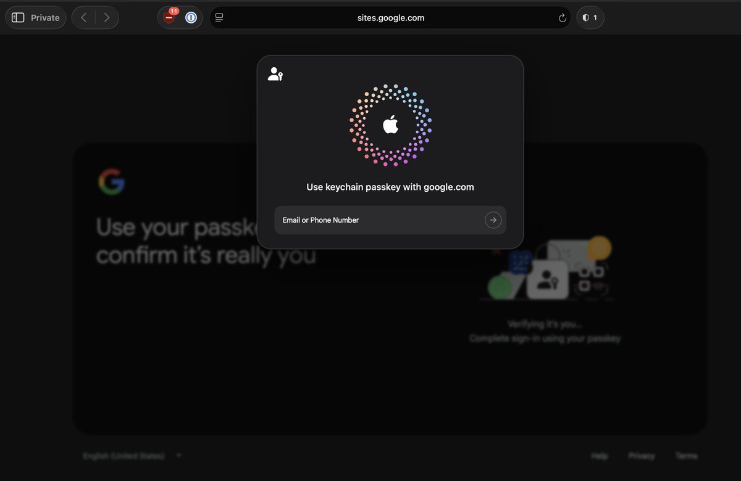741x481 pixels.
Task: Focus the sites.google.com address bar
Action: 391,18
